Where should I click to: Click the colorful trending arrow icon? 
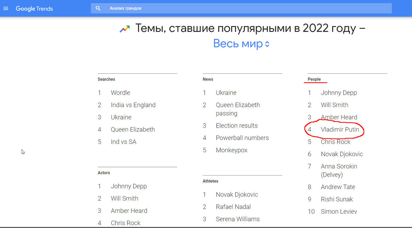(125, 29)
